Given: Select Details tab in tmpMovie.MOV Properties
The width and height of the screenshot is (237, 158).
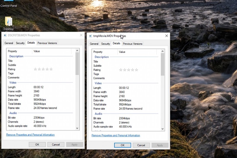Looking at the screenshot, I should pyautogui.click(x=116, y=43).
